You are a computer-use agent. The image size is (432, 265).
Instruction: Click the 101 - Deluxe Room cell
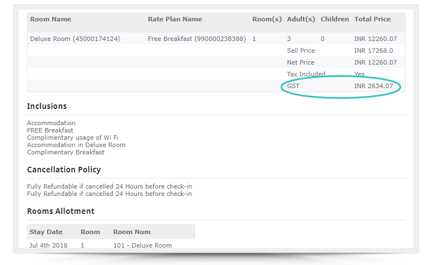coord(143,245)
